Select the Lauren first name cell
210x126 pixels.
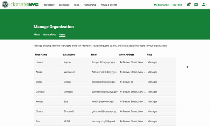(39, 62)
